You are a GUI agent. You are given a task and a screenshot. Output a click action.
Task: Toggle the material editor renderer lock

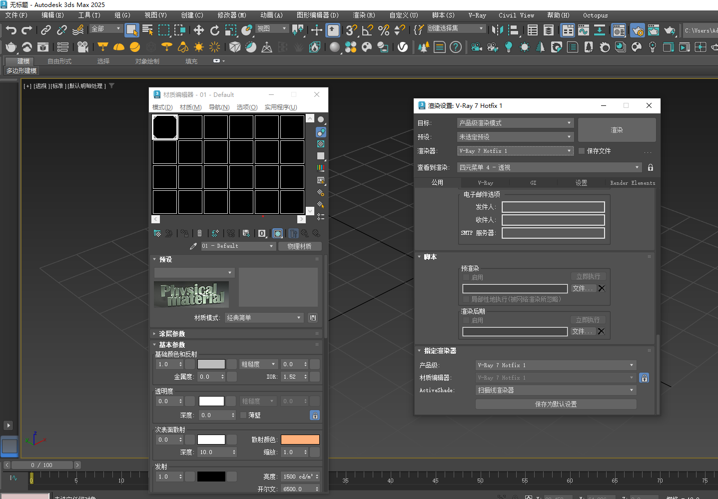click(645, 378)
